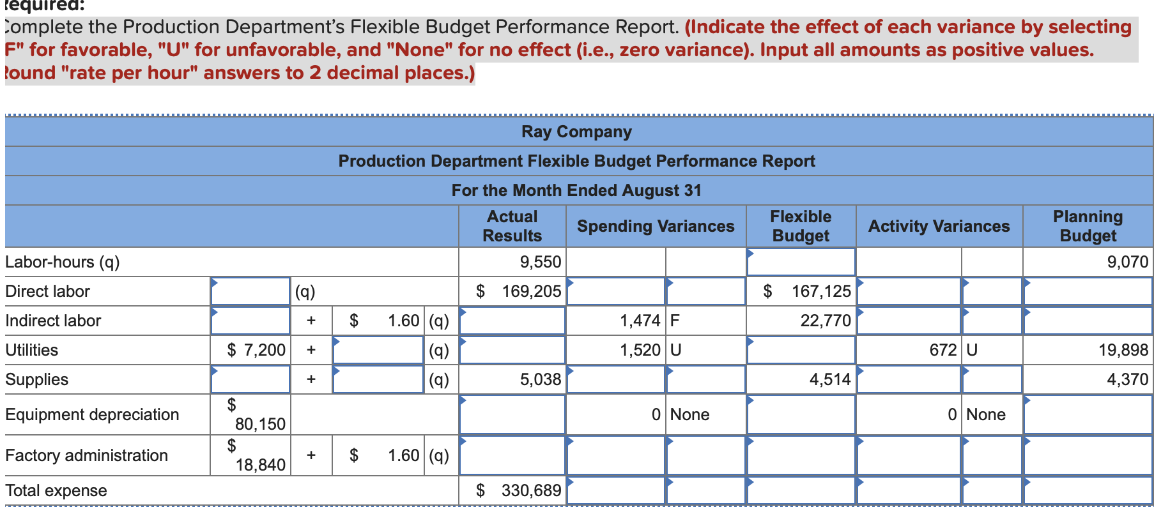
Task: Select the Utilities $7,200 fixed cost cell
Action: click(250, 350)
